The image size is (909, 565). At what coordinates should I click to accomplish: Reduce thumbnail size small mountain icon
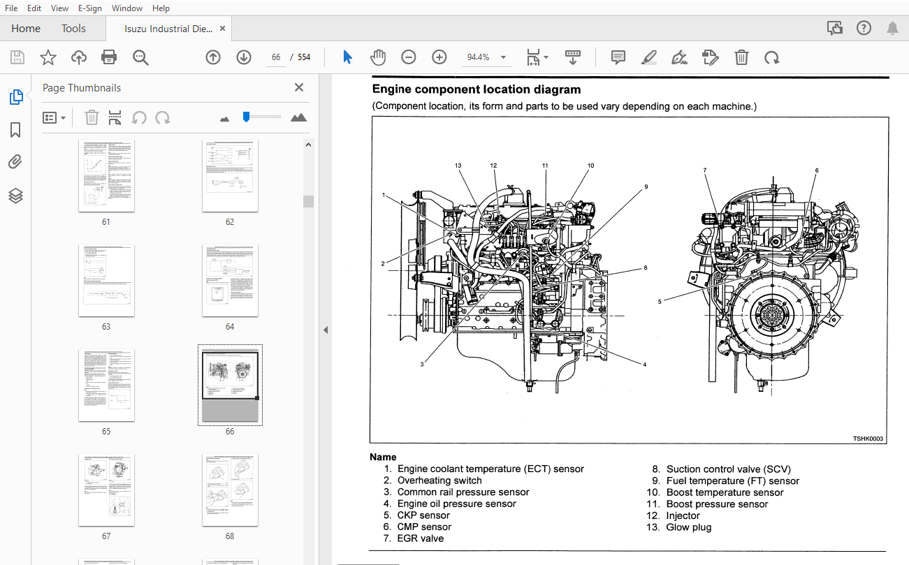224,119
